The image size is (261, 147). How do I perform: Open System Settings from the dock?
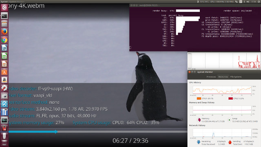[4, 88]
